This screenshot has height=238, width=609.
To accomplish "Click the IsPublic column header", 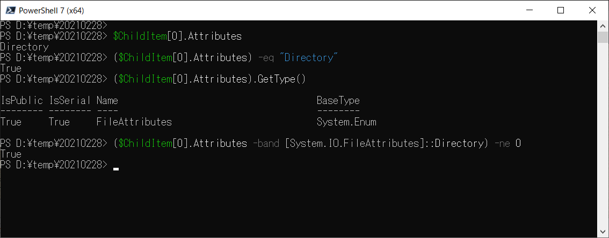I will 21,101.
